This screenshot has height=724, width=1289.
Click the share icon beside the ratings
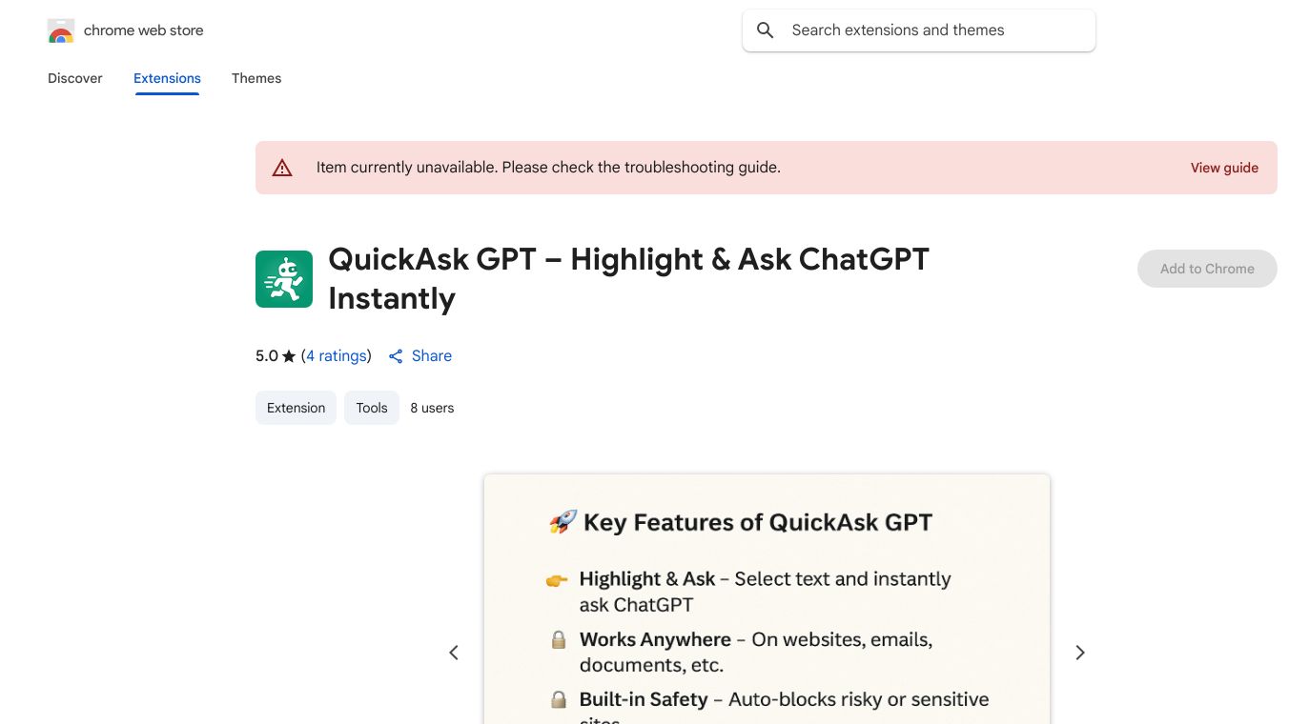[396, 356]
